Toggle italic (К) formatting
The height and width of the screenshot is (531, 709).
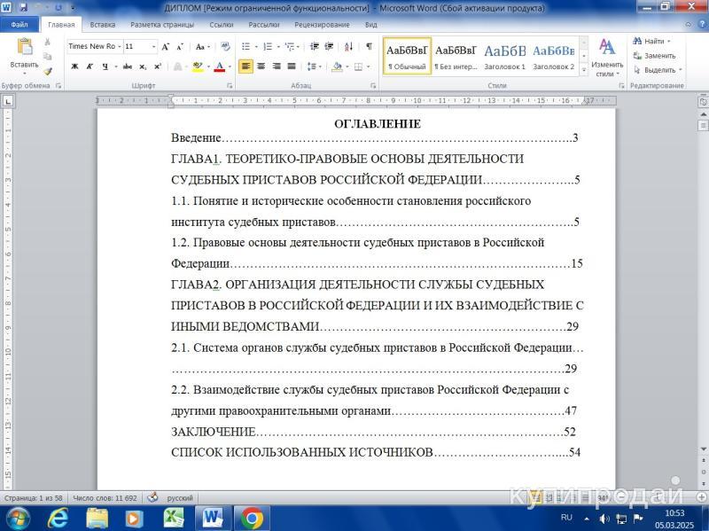90,66
